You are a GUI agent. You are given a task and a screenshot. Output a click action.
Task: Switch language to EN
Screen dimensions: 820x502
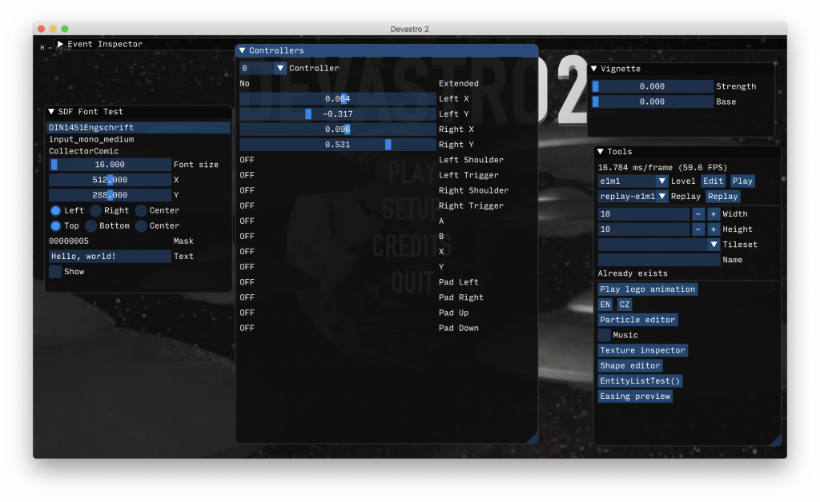pyautogui.click(x=605, y=305)
